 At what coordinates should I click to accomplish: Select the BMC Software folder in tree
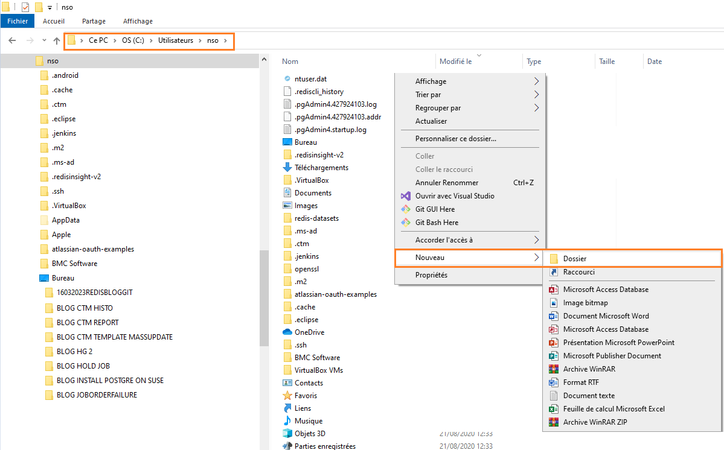coord(74,264)
